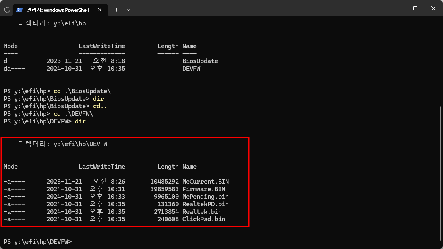Viewport: 443px width, 249px height.
Task: Click the length value 240608
Action: (168, 219)
